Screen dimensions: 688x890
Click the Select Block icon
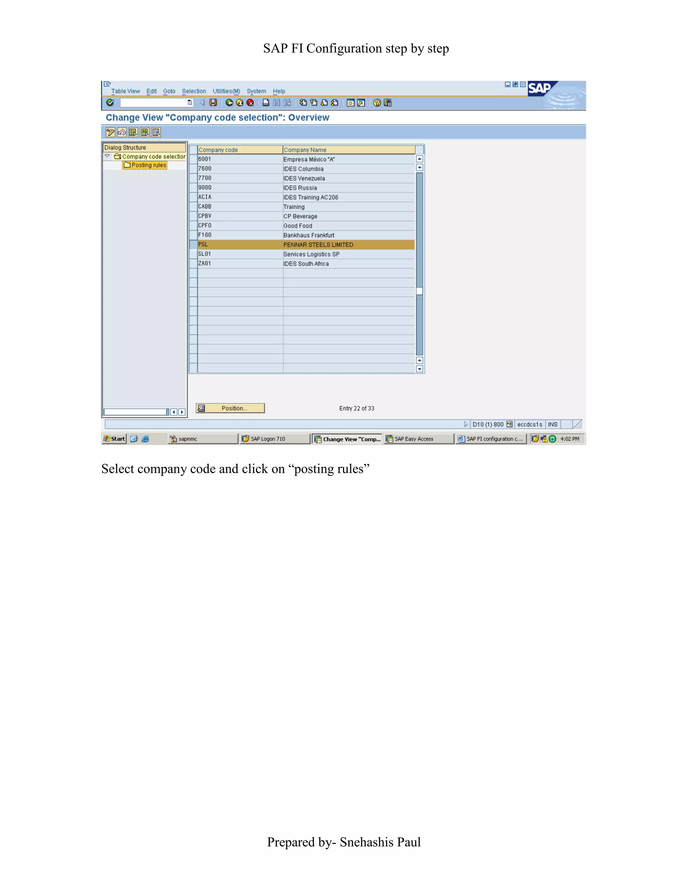(x=144, y=132)
